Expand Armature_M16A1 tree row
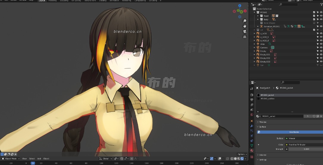The height and width of the screenshot is (165, 323). (258, 26)
